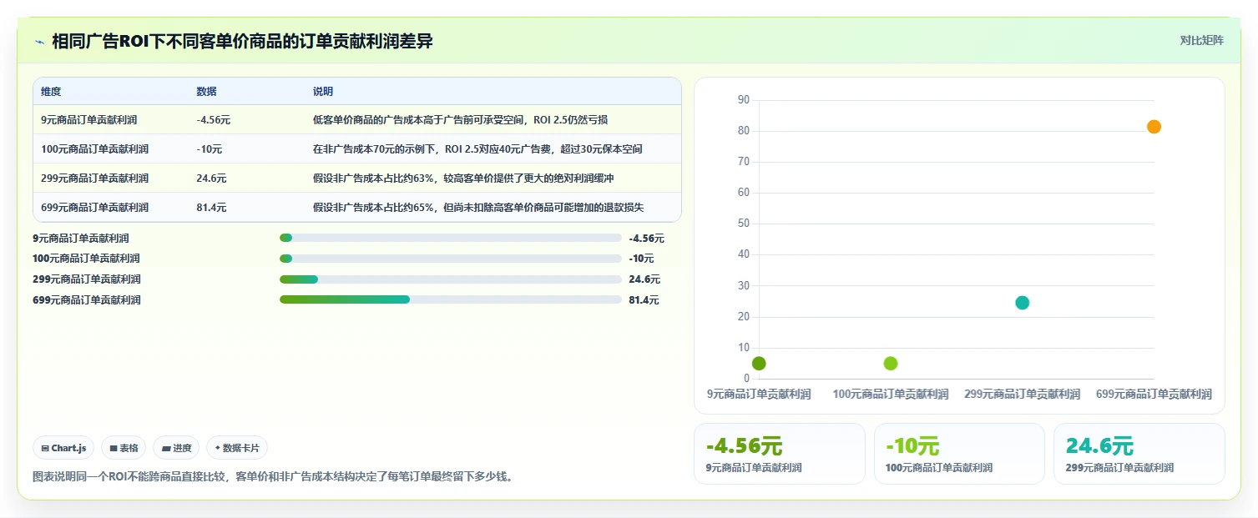The width and height of the screenshot is (1258, 518).
Task: Click the Chart.js tag
Action: tap(64, 448)
